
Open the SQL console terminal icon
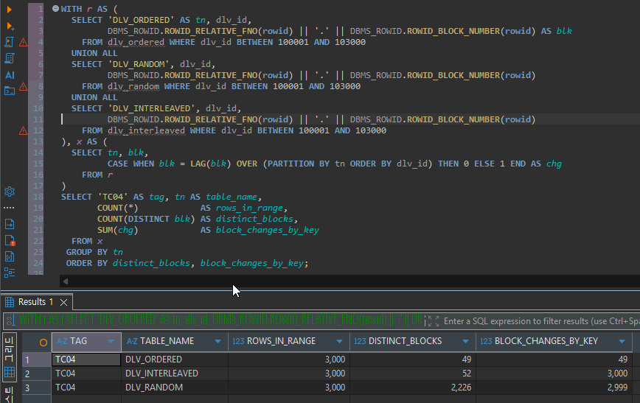coord(10,91)
